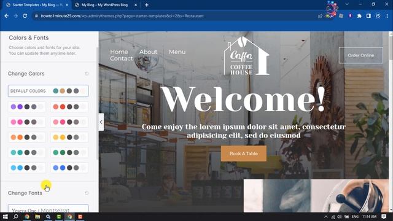Click the Order Online button

[x=360, y=55]
